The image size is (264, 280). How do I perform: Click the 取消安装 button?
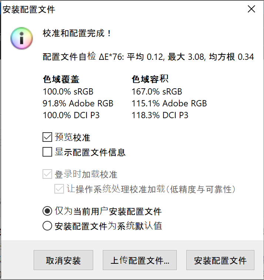click(63, 260)
